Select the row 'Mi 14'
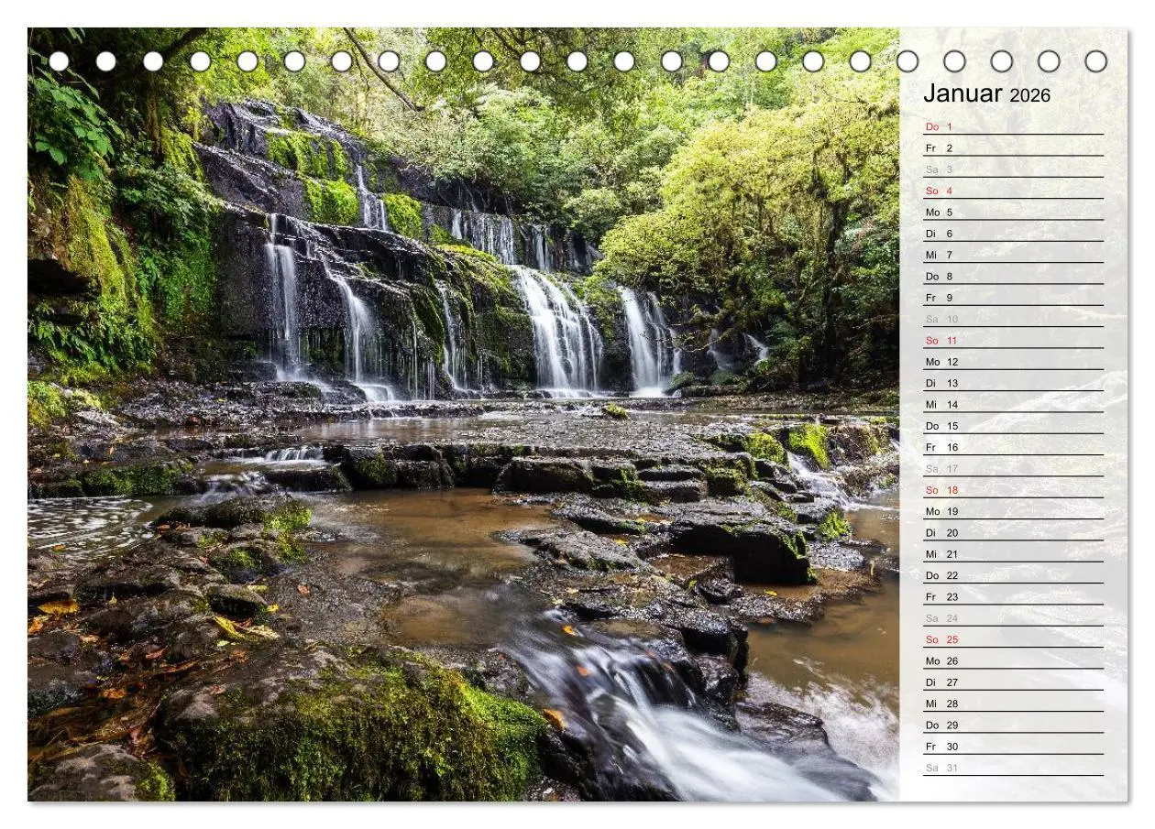 pyautogui.click(x=1013, y=404)
